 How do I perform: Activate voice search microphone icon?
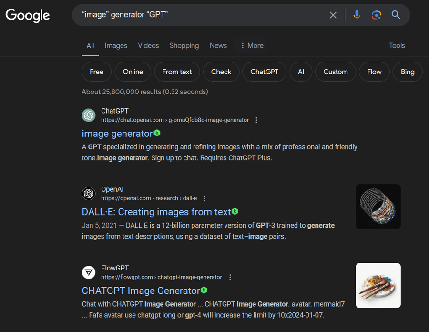coord(357,15)
